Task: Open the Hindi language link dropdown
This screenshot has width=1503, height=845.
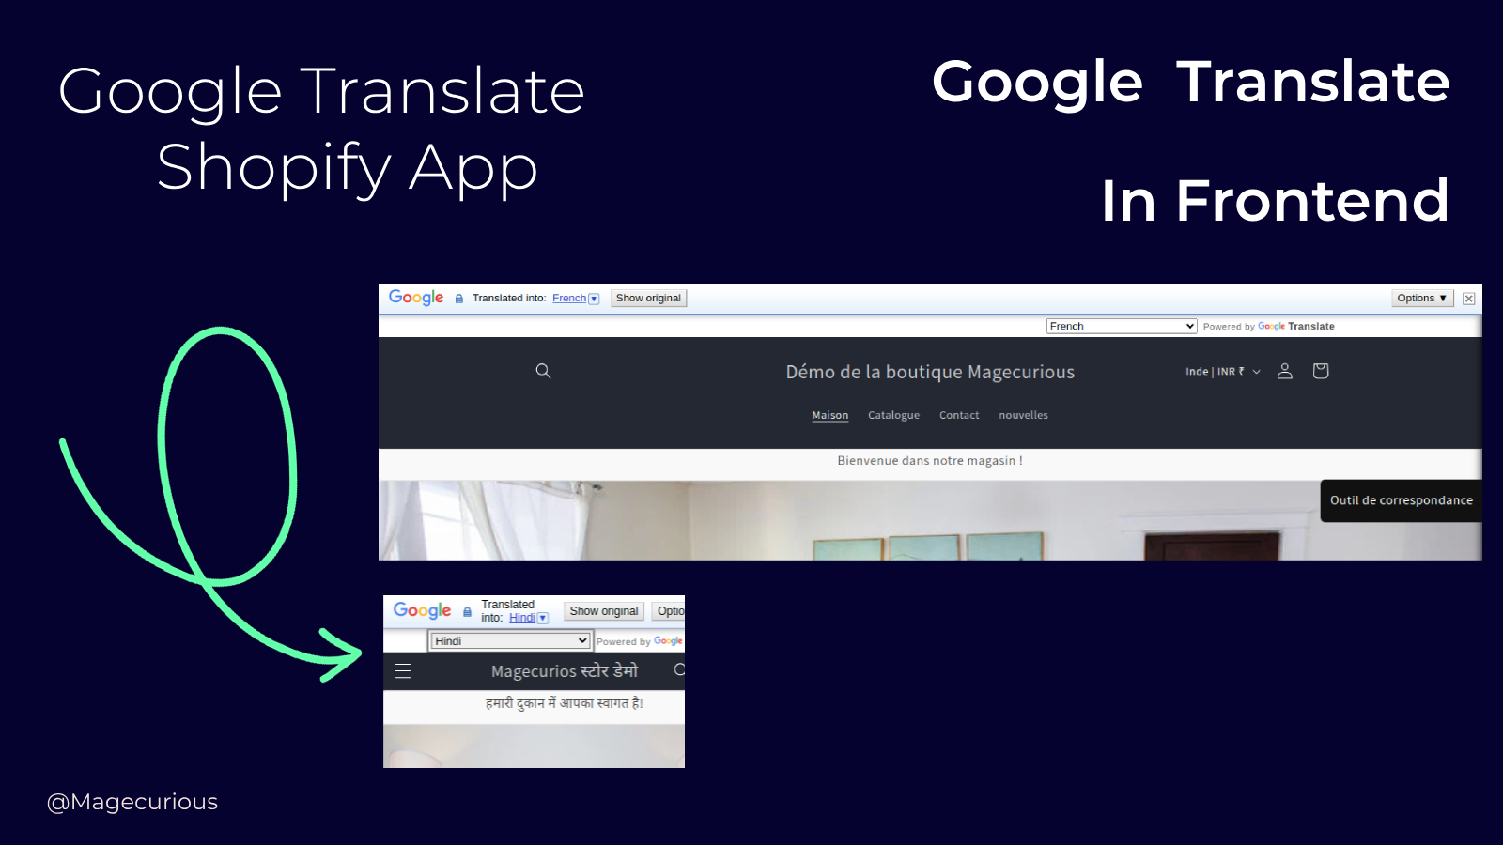Action: coord(529,618)
